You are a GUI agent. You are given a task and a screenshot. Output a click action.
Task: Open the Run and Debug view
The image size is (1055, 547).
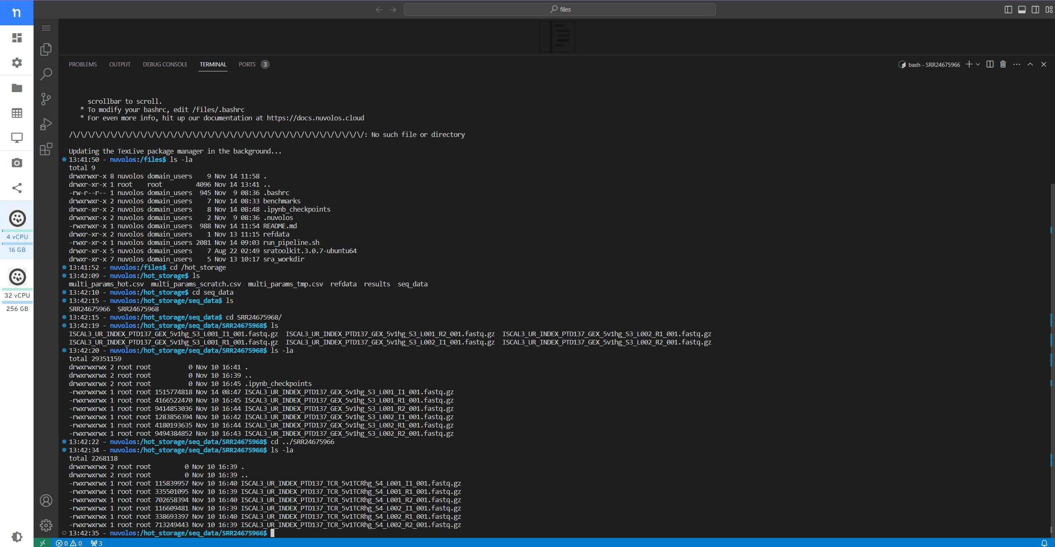point(46,124)
